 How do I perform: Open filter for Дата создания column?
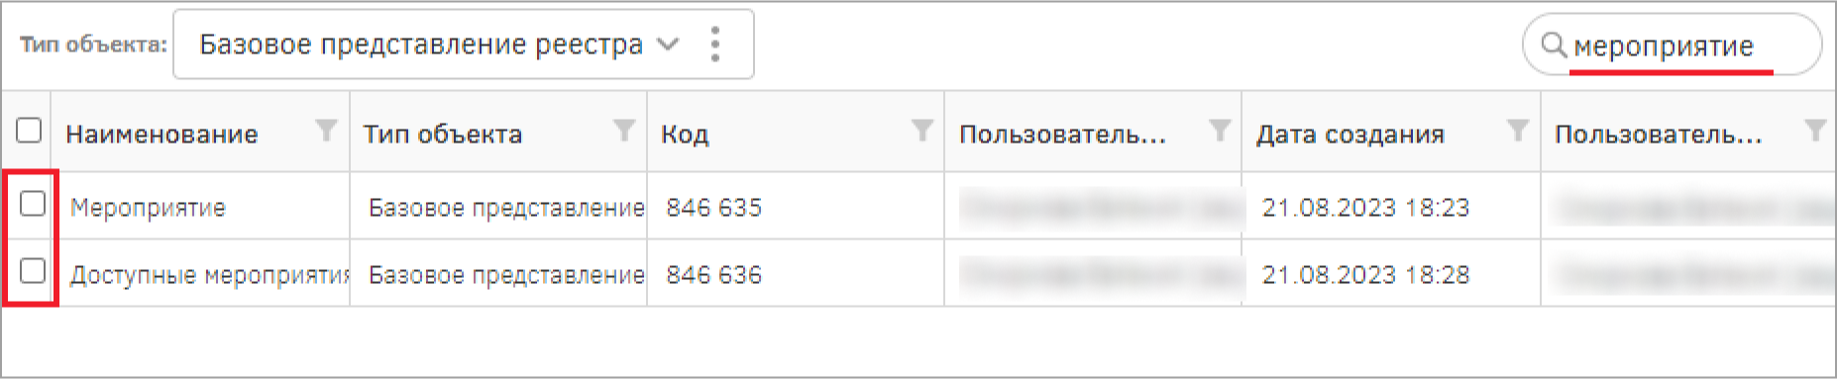tap(1518, 130)
